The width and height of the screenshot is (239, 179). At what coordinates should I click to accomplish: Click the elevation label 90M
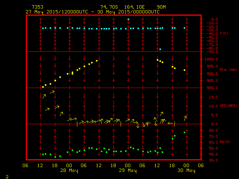tap(161, 7)
